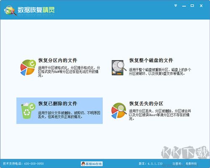Screen dimensions: 210x168
Task: Open 客服QQ在线 customer service link
Action: point(92,164)
